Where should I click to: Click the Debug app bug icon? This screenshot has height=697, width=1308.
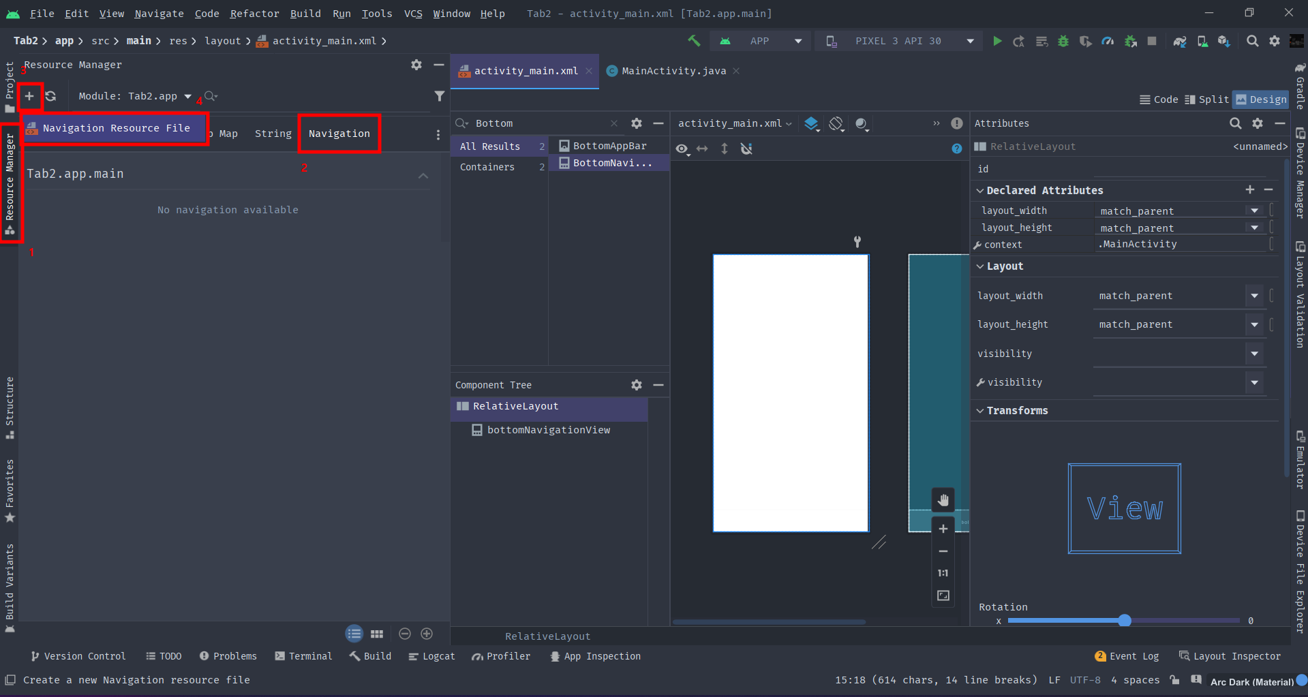[1063, 41]
